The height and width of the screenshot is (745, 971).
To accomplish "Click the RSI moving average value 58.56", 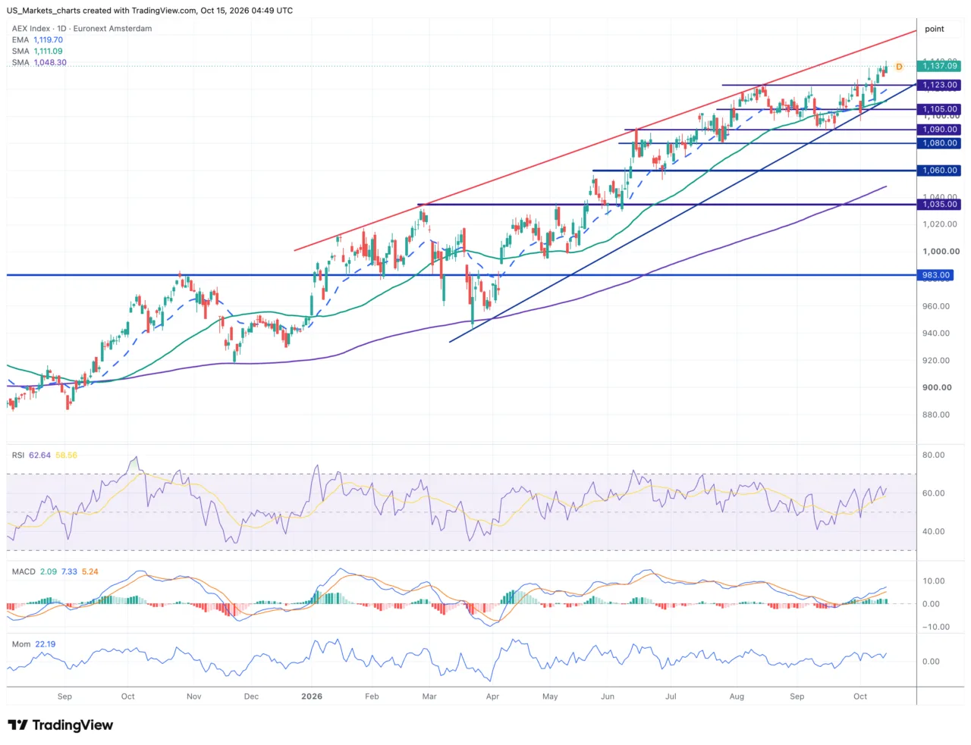I will coord(67,455).
